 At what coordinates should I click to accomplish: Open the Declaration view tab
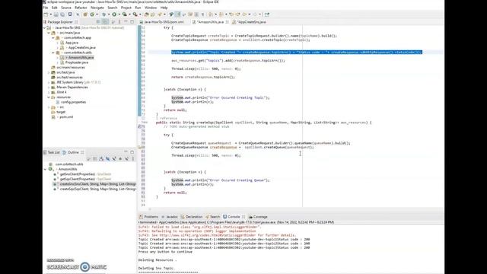point(192,217)
